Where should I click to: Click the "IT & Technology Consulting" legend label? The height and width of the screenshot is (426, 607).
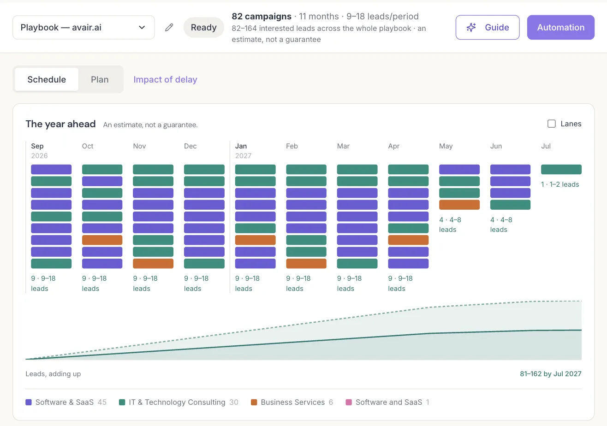(177, 402)
